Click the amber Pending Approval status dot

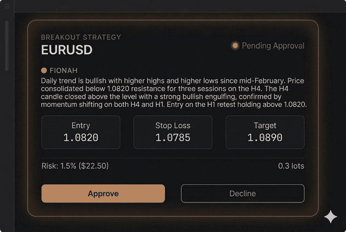[235, 46]
